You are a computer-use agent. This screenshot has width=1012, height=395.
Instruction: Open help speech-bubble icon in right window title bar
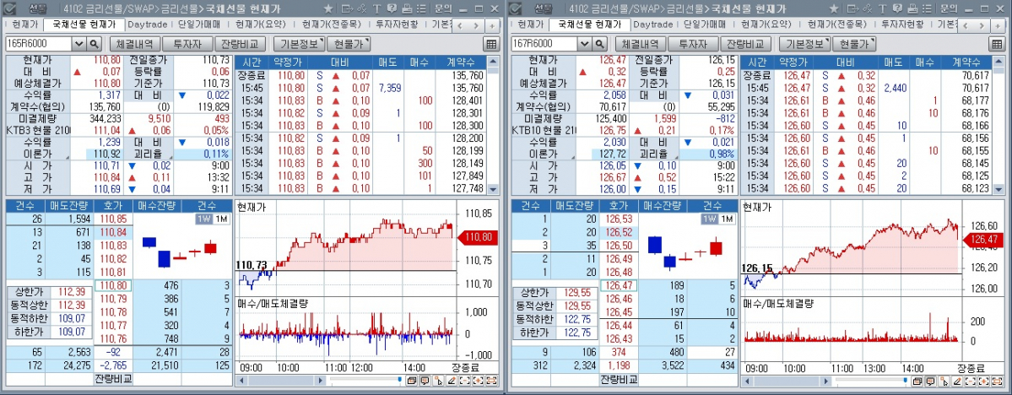tap(897, 9)
